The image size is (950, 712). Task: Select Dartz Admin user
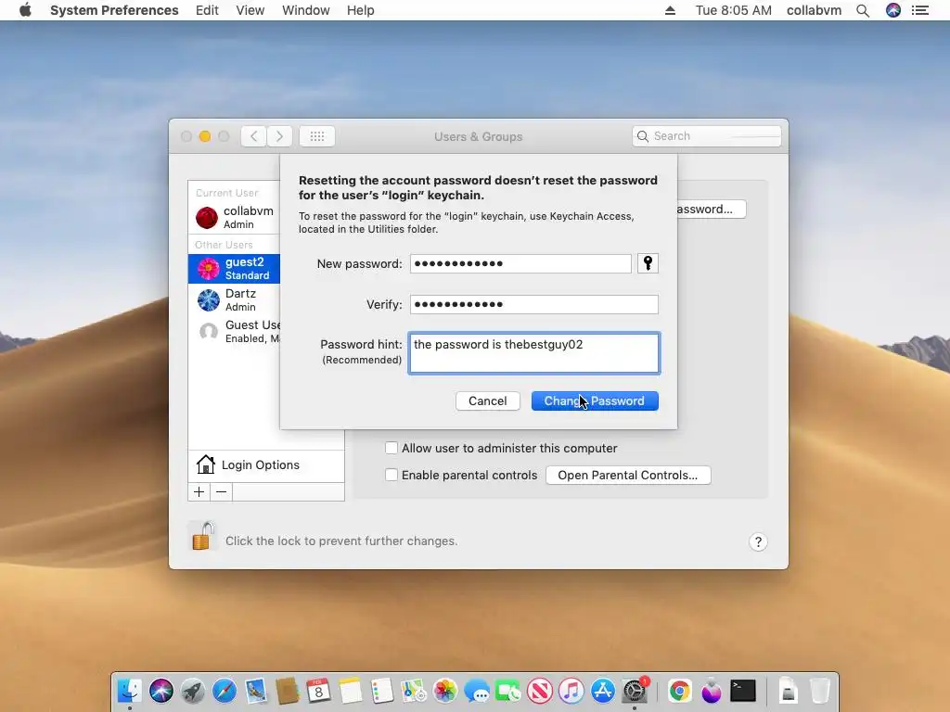(x=234, y=299)
